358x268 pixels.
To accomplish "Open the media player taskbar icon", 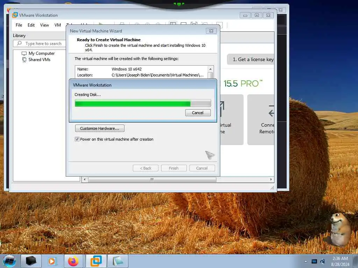I will click(52, 261).
